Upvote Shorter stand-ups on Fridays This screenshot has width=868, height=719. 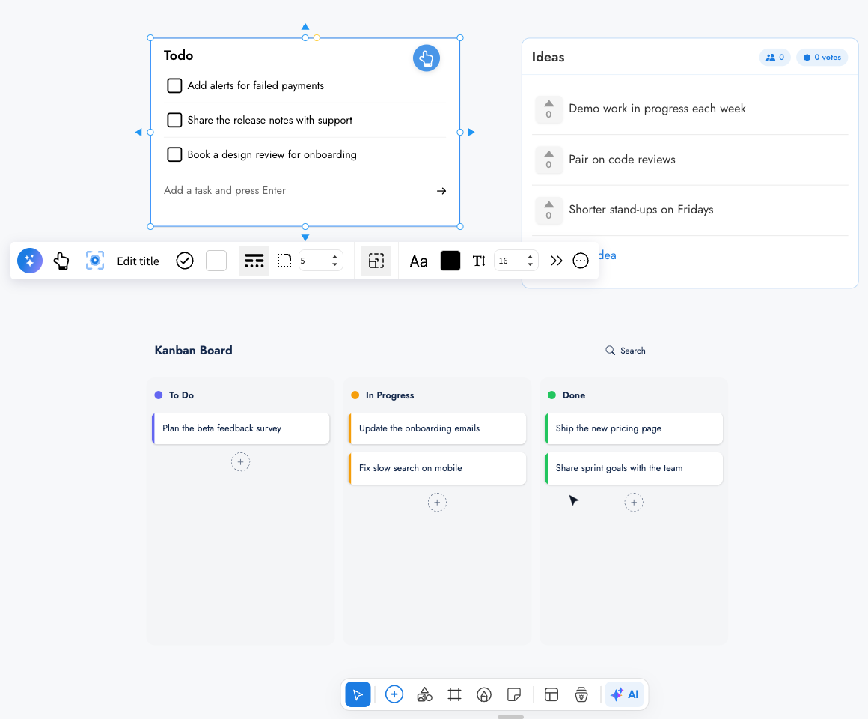click(x=548, y=210)
